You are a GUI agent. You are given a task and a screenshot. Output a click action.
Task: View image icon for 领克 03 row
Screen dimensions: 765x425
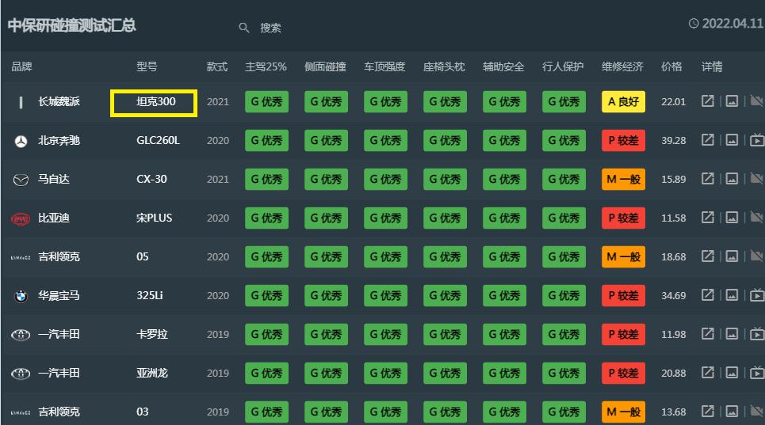pos(732,412)
